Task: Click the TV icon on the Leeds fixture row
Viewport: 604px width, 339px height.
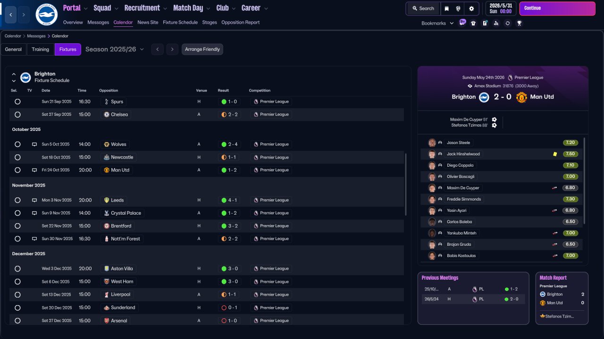Action: 34,200
